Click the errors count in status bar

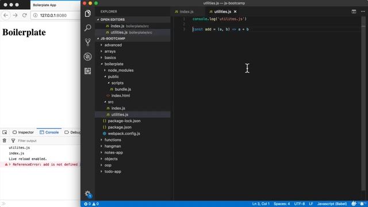coord(87,204)
